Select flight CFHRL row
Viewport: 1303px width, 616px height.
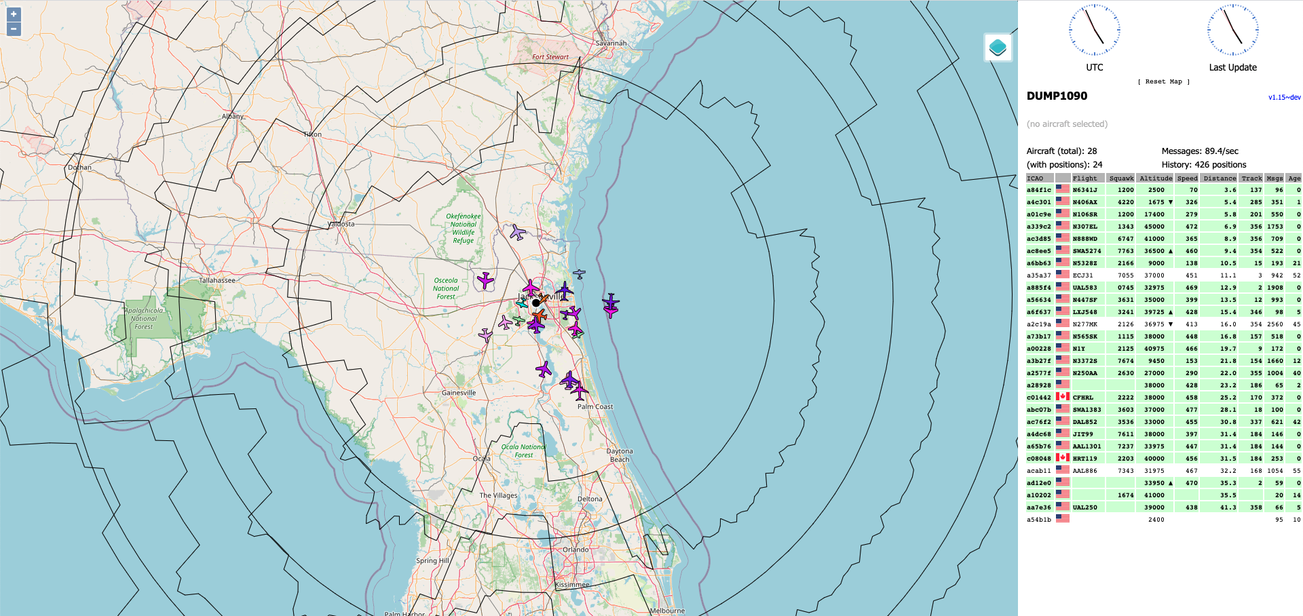pos(1163,398)
